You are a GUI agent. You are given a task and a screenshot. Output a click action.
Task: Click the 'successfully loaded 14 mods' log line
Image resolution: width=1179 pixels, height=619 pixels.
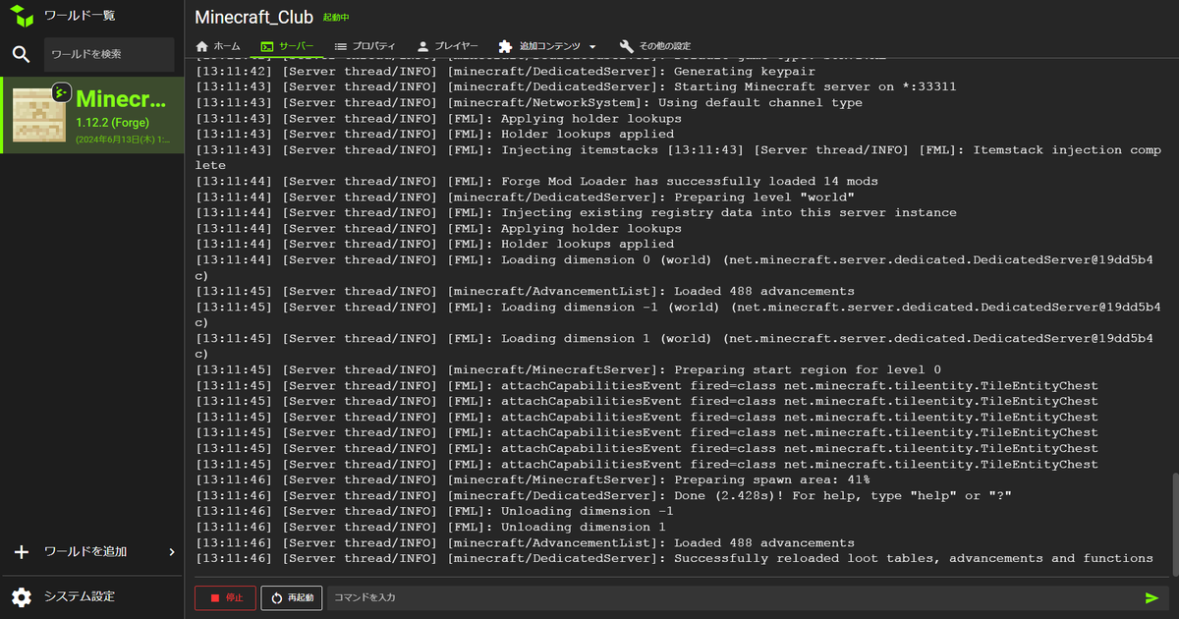point(537,181)
